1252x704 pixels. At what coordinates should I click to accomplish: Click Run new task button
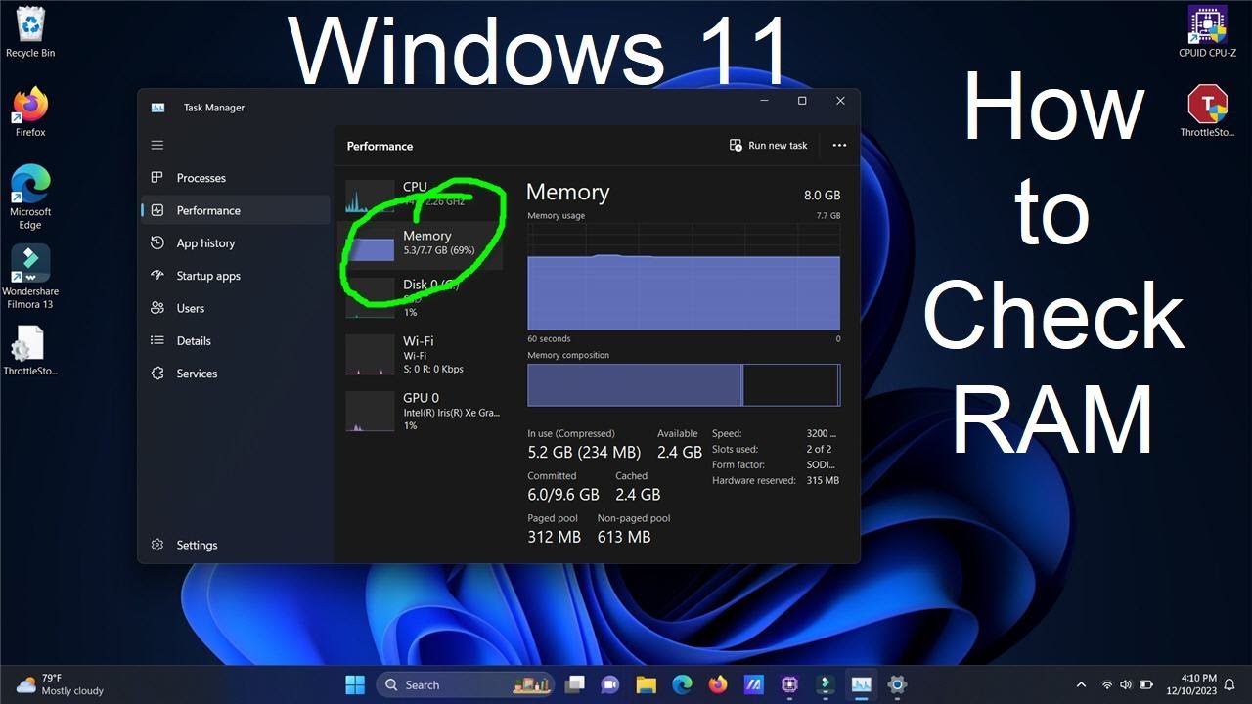[x=769, y=145]
